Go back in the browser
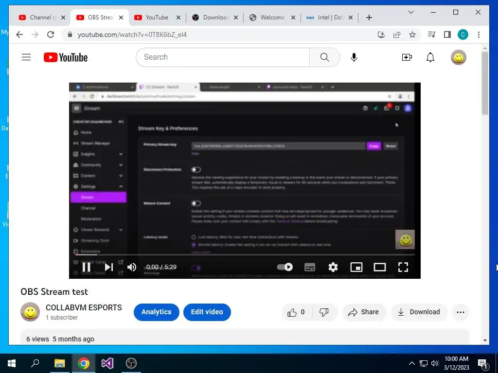The width and height of the screenshot is (498, 373). [19, 34]
